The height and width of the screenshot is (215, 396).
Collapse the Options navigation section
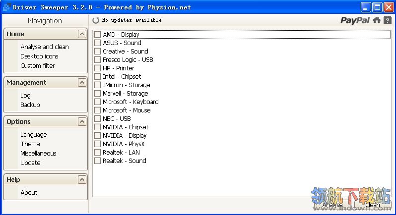coord(82,122)
